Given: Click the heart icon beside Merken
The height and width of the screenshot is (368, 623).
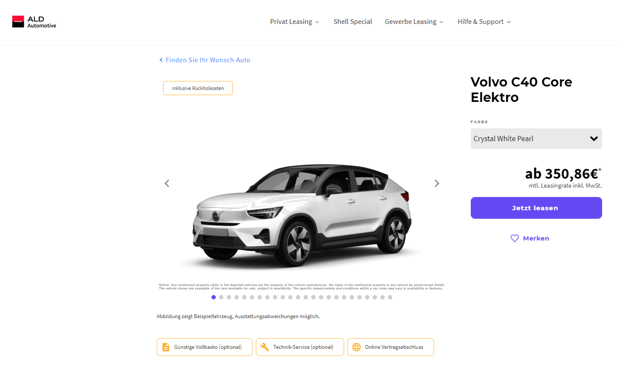Looking at the screenshot, I should (515, 238).
